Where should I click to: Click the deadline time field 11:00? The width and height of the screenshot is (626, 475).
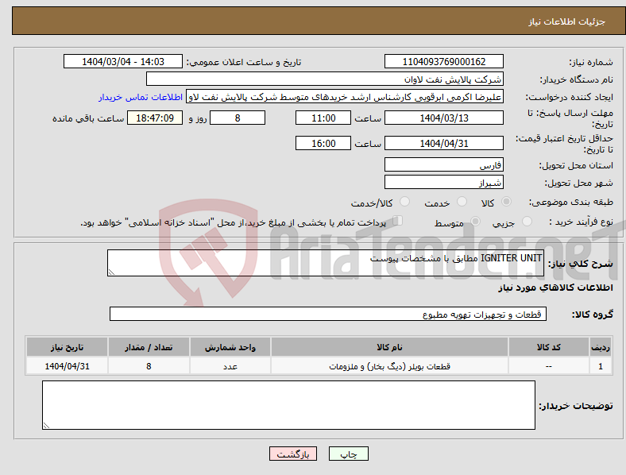(x=323, y=118)
